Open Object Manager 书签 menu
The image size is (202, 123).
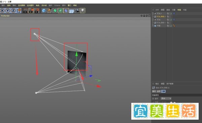pyautogui.click(x=185, y=10)
